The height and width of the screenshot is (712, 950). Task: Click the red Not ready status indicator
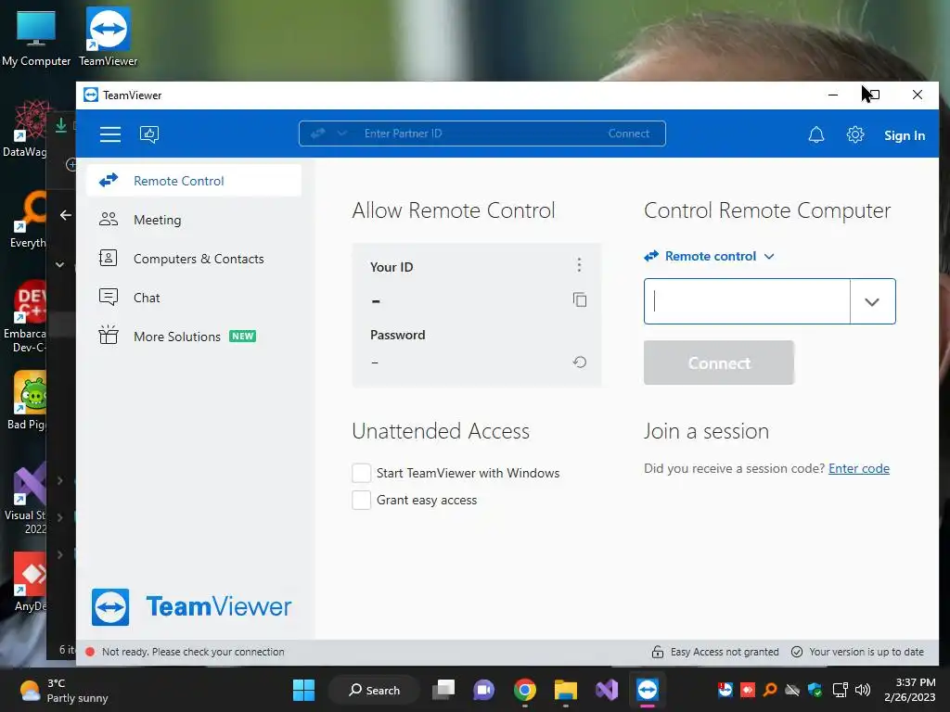coord(90,652)
